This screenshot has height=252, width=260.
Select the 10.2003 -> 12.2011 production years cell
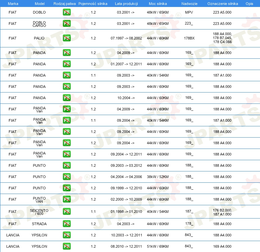pyautogui.click(x=127, y=235)
